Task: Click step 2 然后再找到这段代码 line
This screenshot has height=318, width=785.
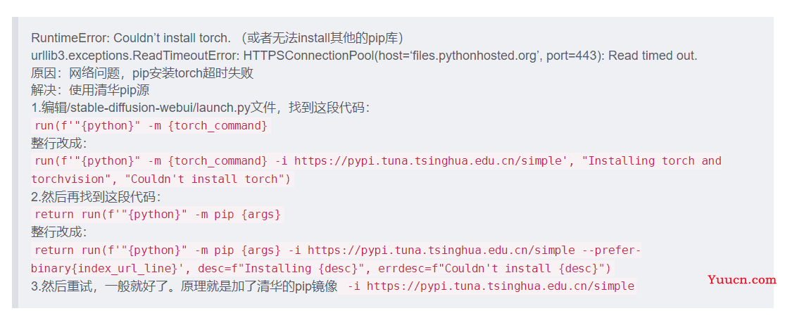Action: [96, 197]
